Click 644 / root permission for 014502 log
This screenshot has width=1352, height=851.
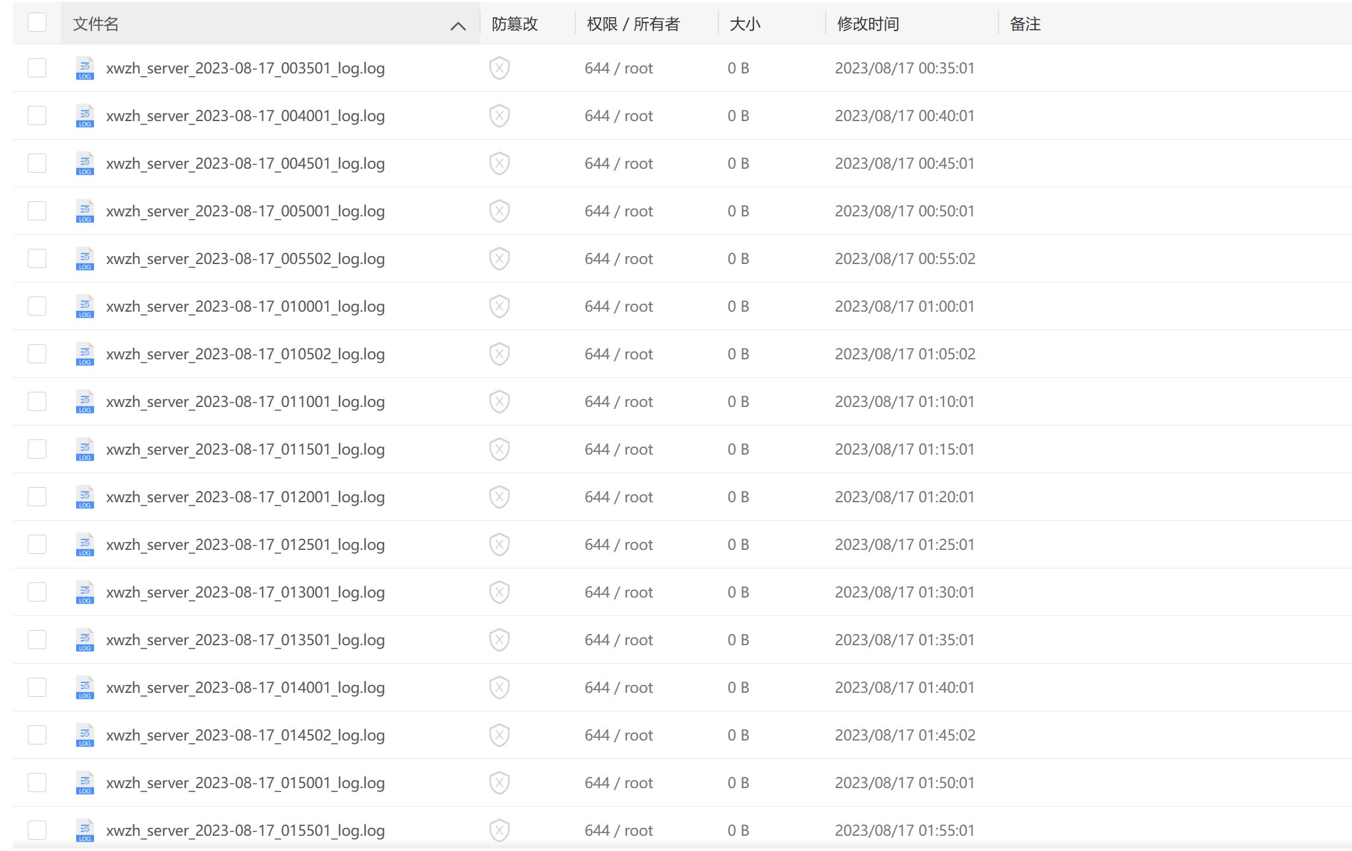(x=618, y=735)
